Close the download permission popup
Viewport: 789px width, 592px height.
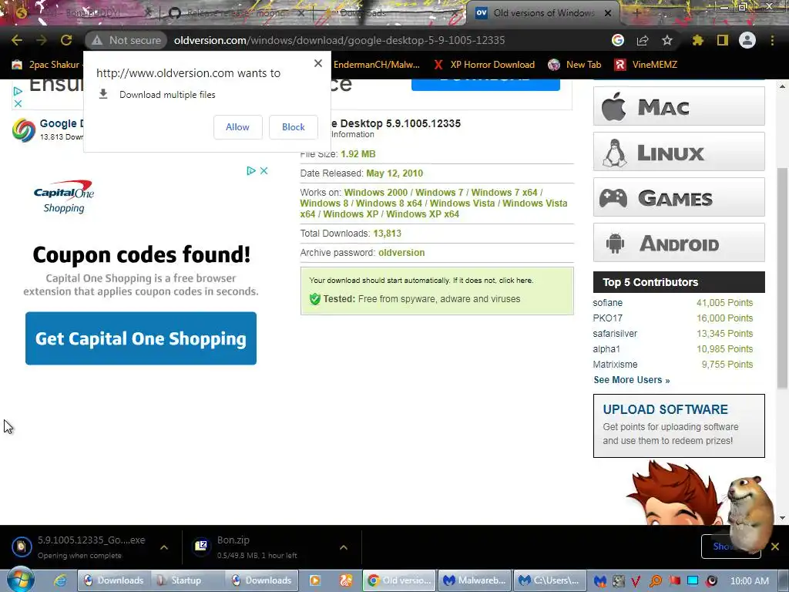[318, 63]
